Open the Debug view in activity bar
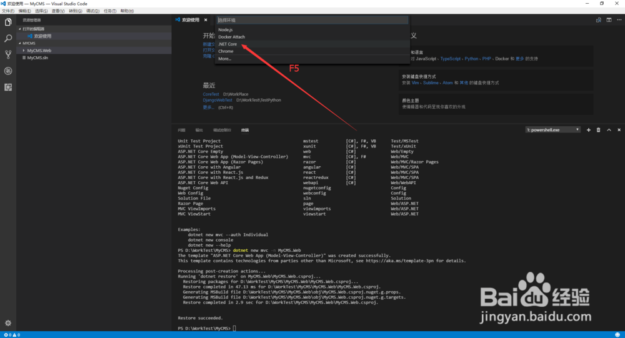 coord(8,71)
